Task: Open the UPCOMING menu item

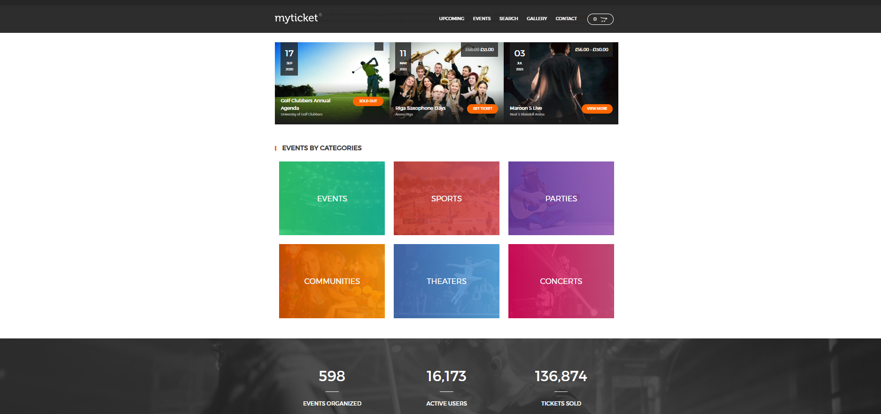Action: pyautogui.click(x=452, y=19)
